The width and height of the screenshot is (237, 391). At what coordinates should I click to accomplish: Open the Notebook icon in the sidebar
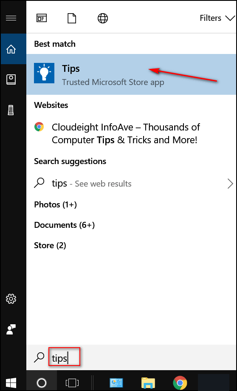coord(11,79)
